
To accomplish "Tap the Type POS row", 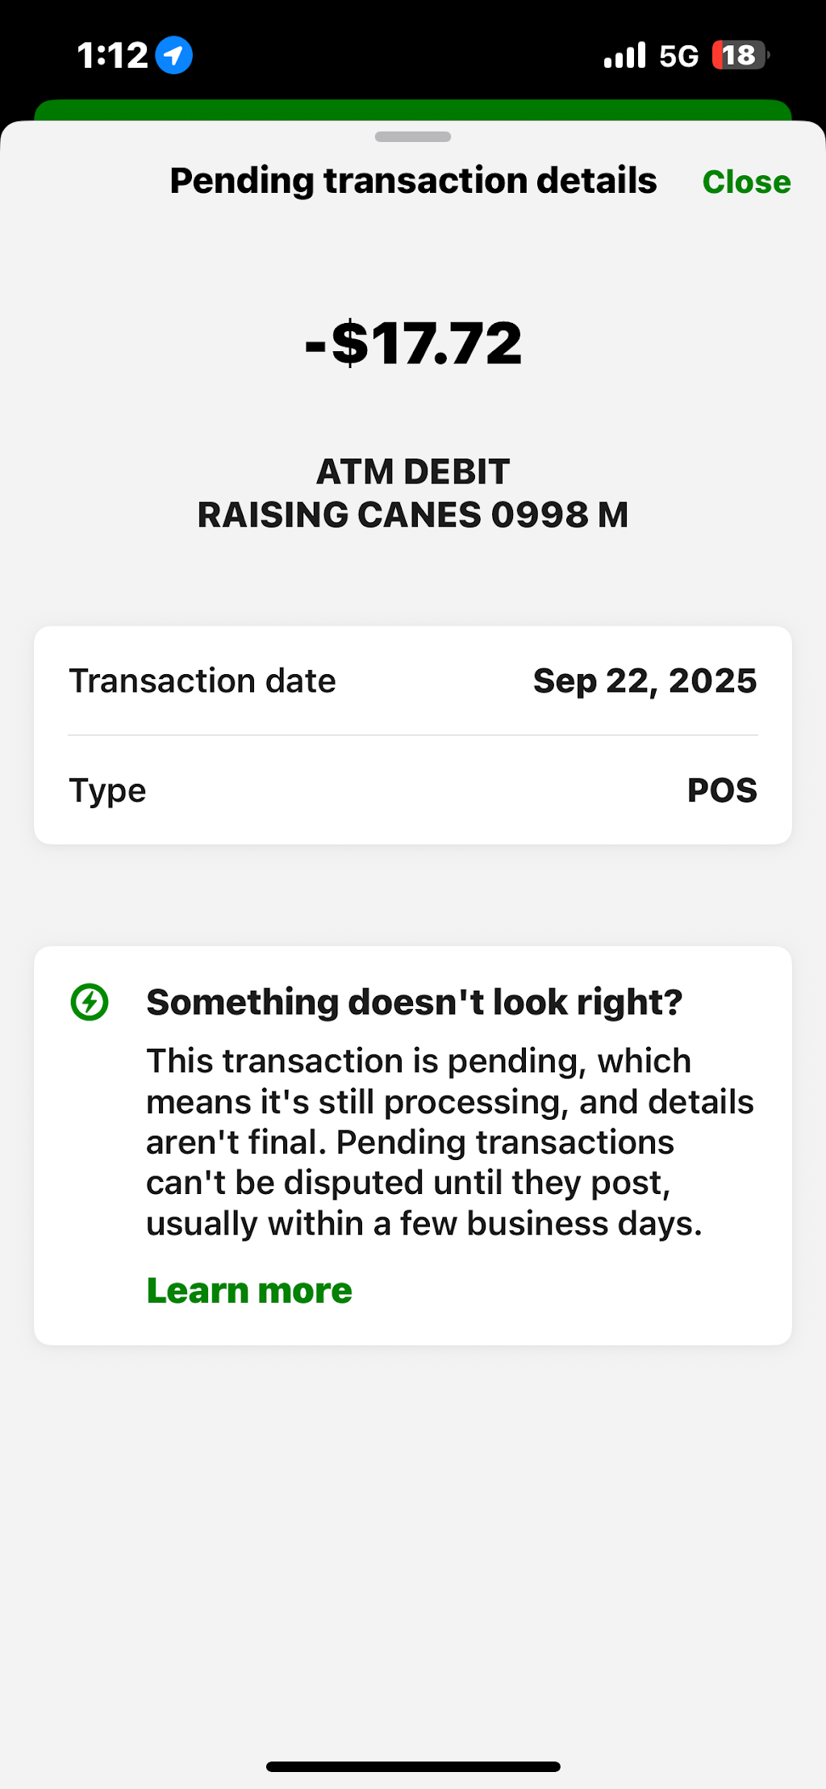I will coord(413,790).
